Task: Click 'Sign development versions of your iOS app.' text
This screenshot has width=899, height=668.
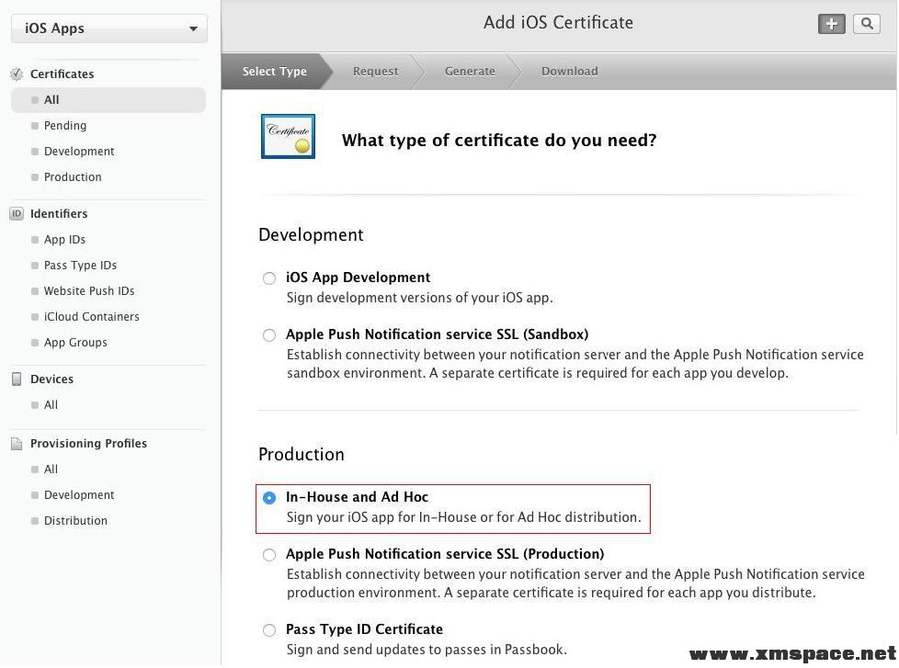Action: click(x=420, y=298)
